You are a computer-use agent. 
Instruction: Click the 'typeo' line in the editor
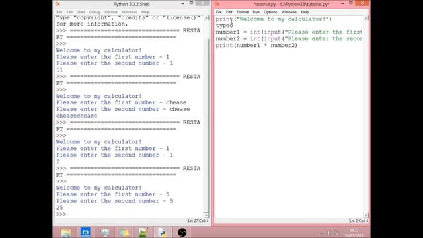[x=224, y=26]
